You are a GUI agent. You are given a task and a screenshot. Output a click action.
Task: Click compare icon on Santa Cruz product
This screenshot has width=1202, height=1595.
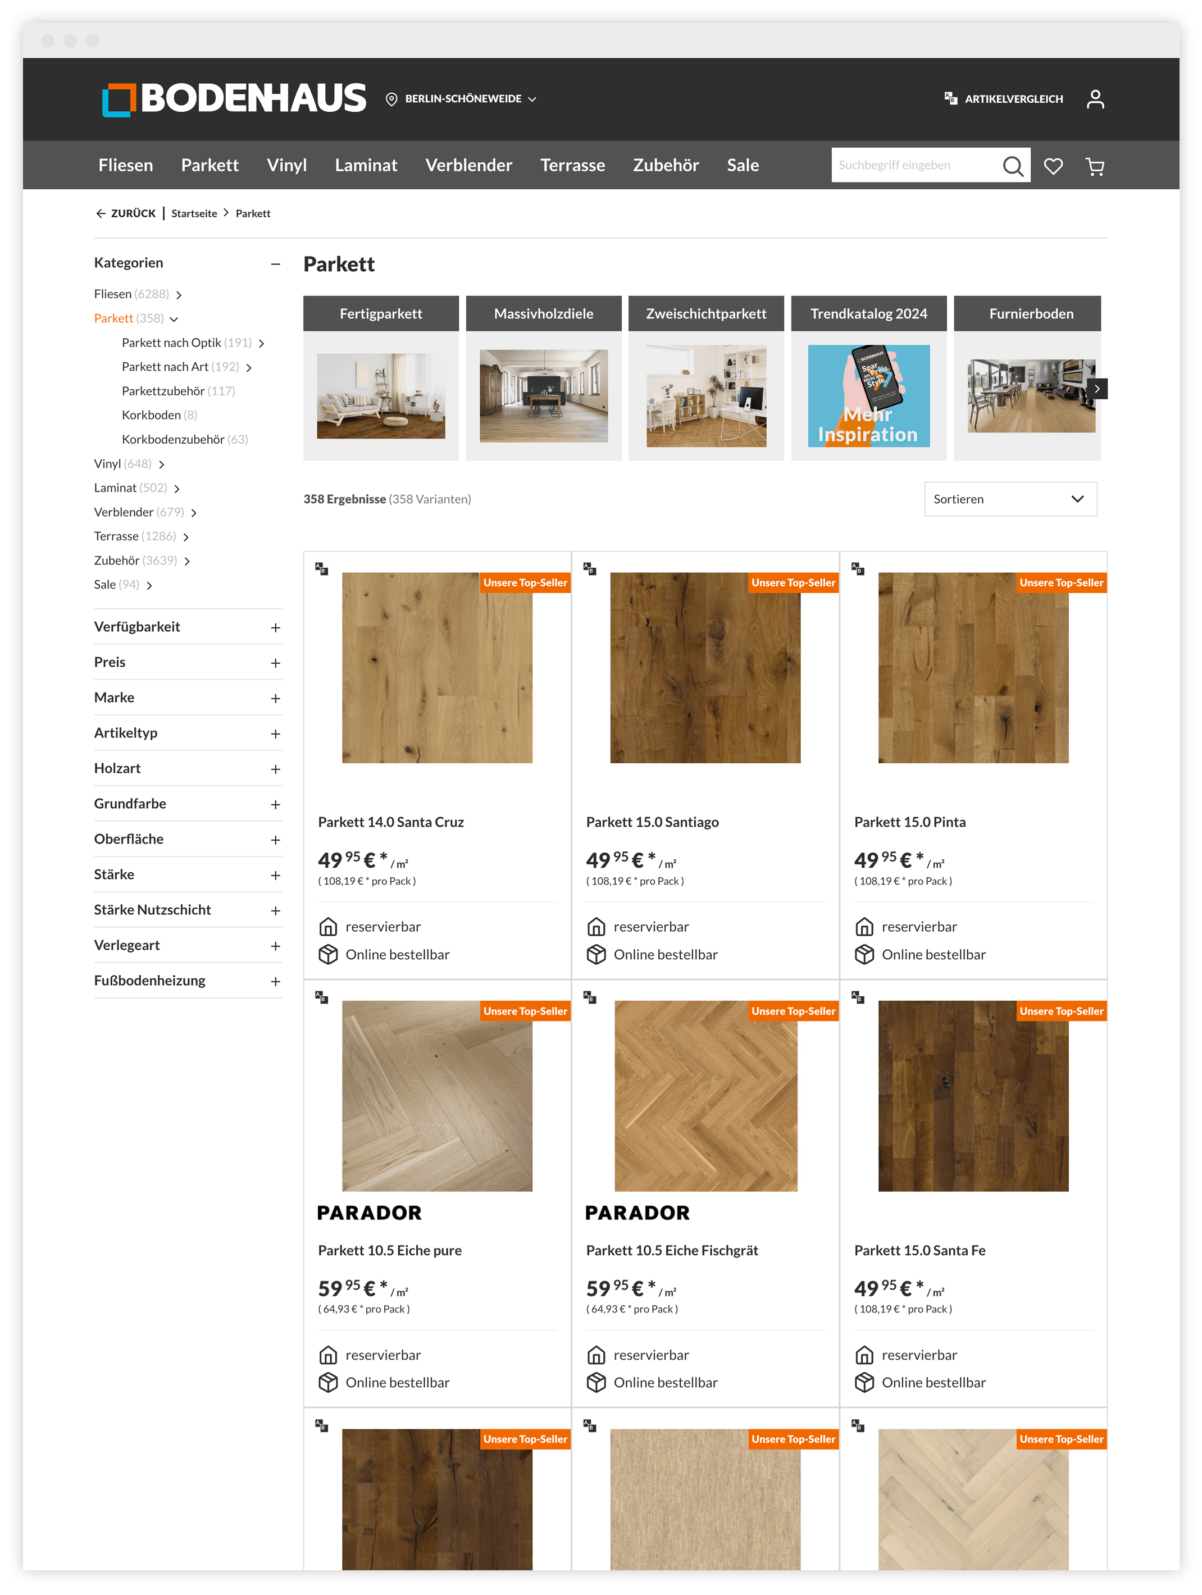click(322, 569)
